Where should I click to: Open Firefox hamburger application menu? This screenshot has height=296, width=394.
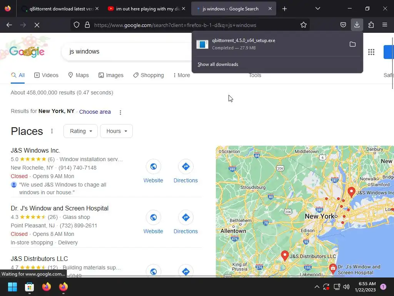click(x=385, y=25)
